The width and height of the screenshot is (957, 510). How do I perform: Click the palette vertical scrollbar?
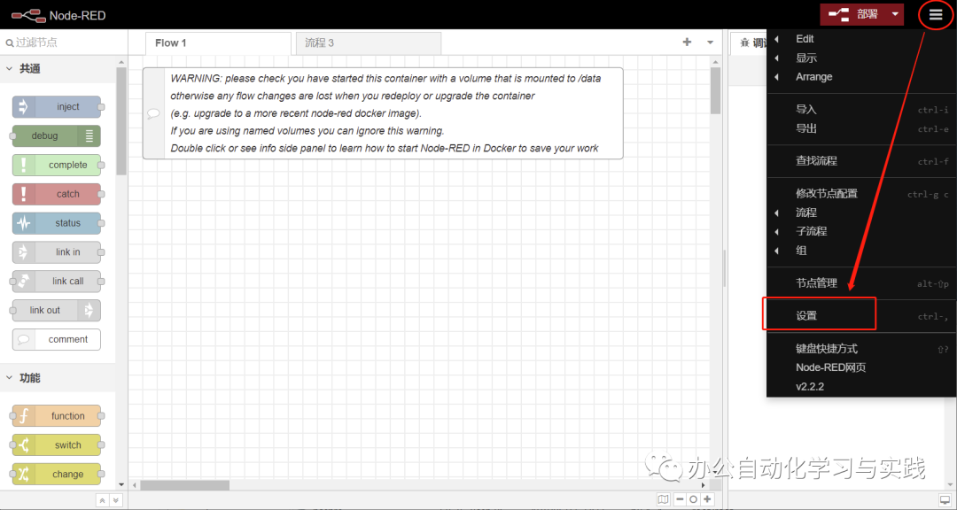tap(121, 120)
